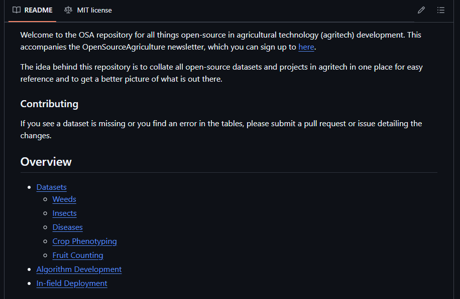Follow the 'here' newsletter signup link
The height and width of the screenshot is (299, 460).
306,47
